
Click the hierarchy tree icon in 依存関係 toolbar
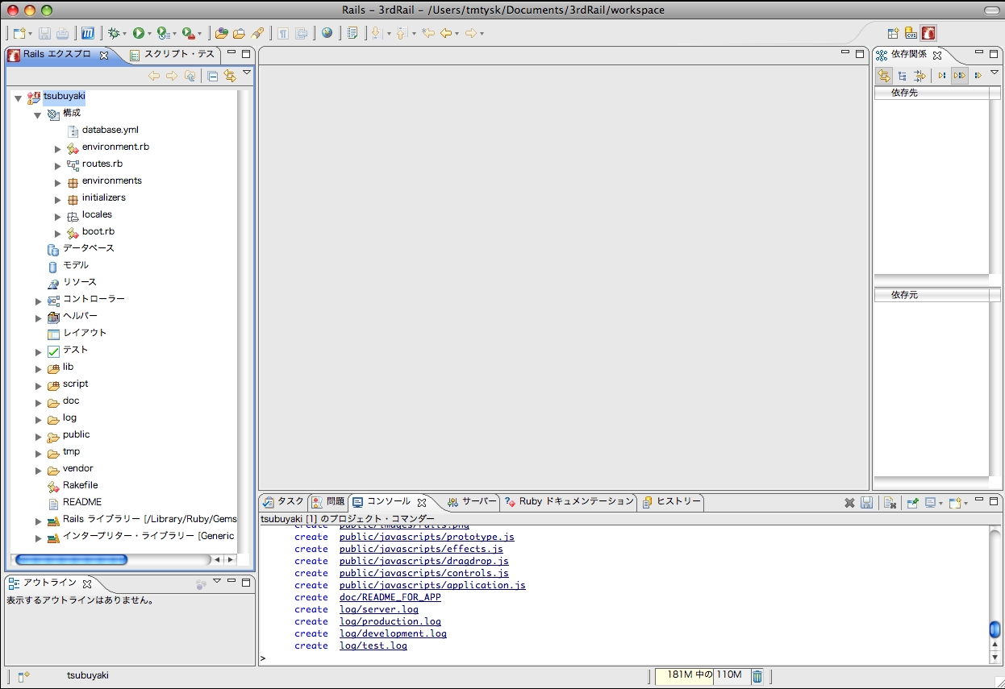pyautogui.click(x=902, y=76)
